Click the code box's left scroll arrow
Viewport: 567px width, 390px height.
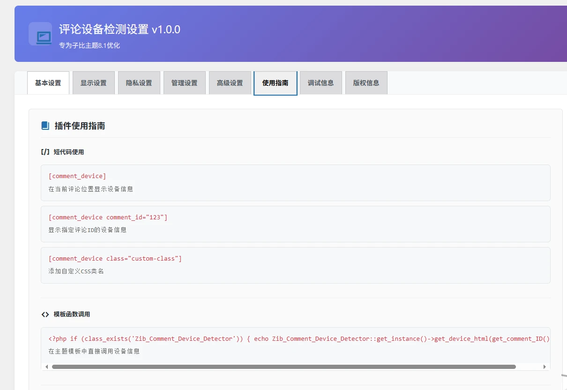pos(47,367)
